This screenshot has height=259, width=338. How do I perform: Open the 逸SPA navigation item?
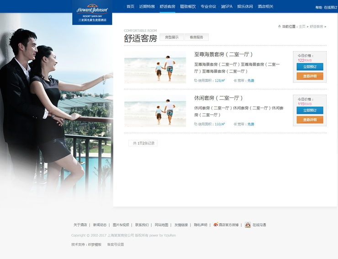tap(227, 6)
